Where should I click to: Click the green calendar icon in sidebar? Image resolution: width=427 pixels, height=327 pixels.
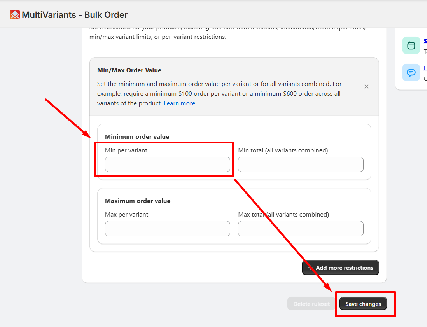tap(411, 45)
